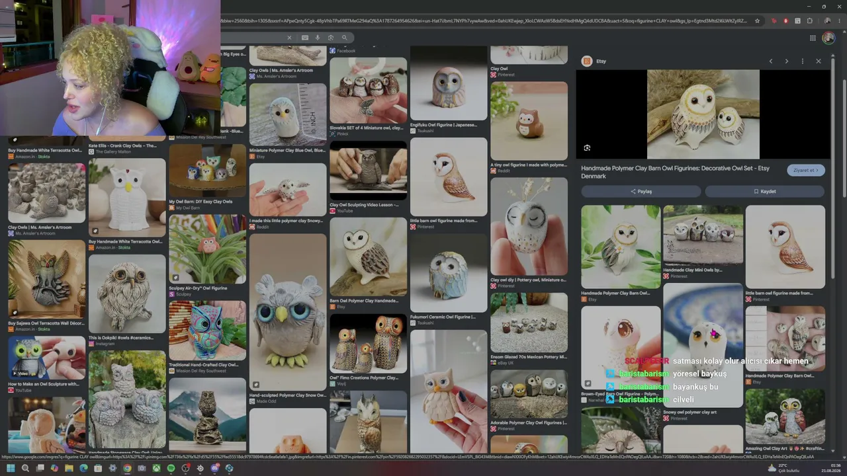Open the Xbox app from the taskbar
Viewport: 847px width, 476px height.
click(156, 468)
